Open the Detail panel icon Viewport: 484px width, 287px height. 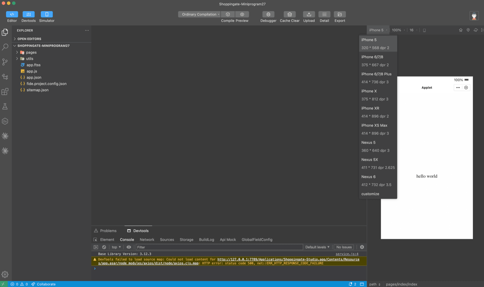[324, 14]
